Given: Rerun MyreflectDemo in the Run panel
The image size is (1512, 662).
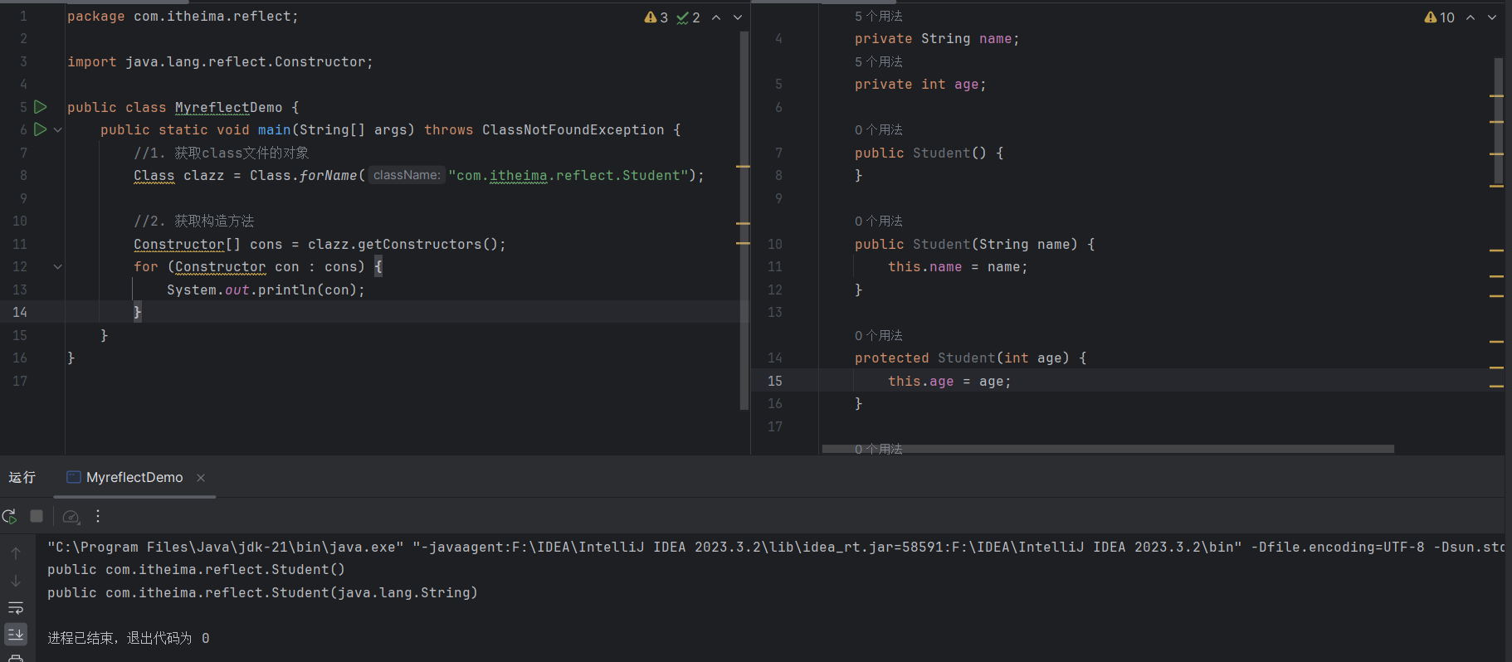Looking at the screenshot, I should click(x=10, y=516).
